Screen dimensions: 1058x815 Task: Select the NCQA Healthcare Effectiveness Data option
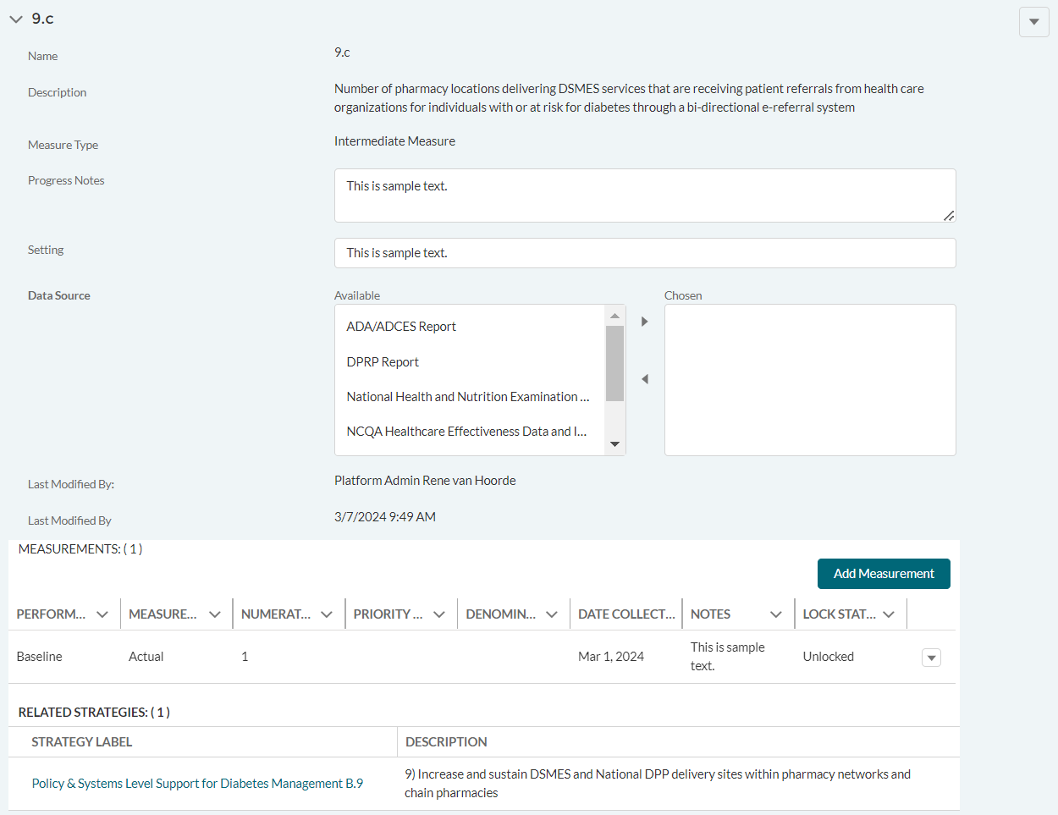(x=466, y=432)
